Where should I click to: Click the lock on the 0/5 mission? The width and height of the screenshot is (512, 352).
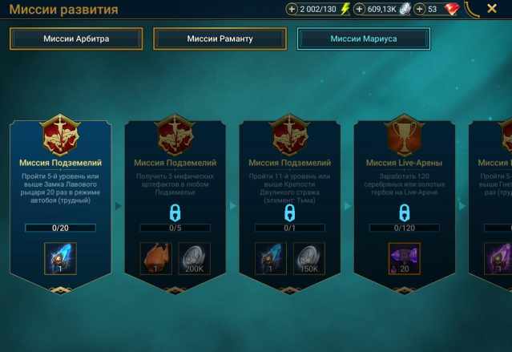tap(175, 212)
